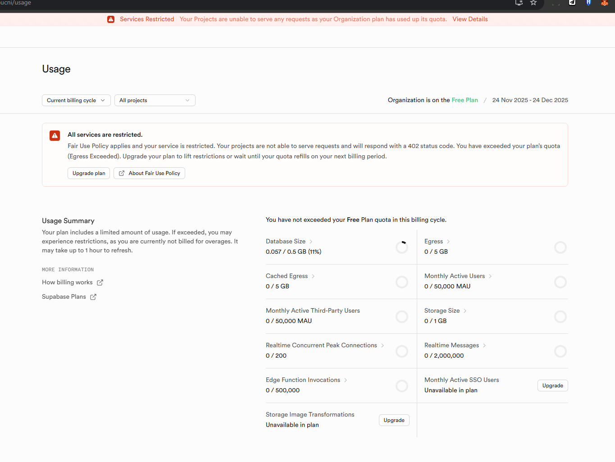Click the Upgrade plan button

89,173
